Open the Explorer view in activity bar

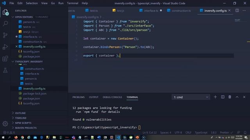pyautogui.click(x=5, y=12)
